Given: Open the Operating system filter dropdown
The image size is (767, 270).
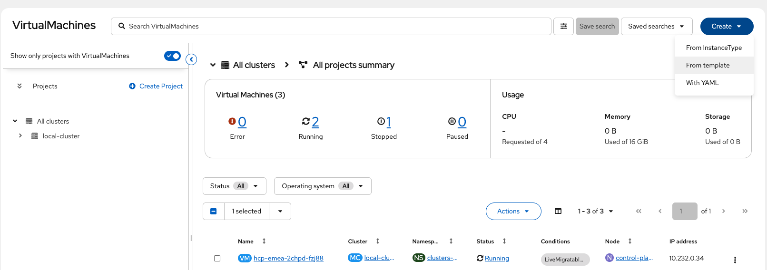Looking at the screenshot, I should click(x=322, y=186).
